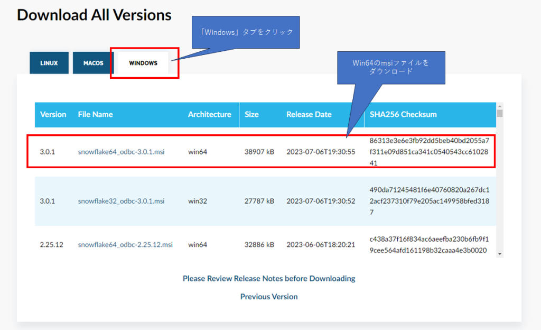Sort the table by File Name column
The image size is (541, 330).
(x=95, y=115)
